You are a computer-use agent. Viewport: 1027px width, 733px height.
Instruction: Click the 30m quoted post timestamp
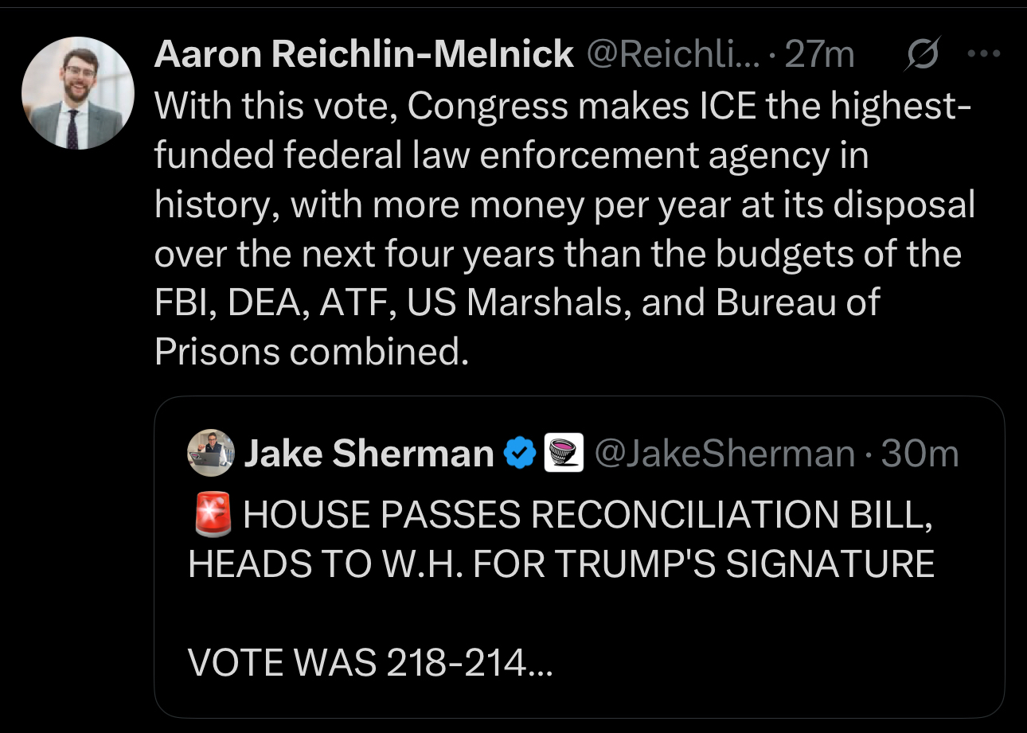[920, 454]
